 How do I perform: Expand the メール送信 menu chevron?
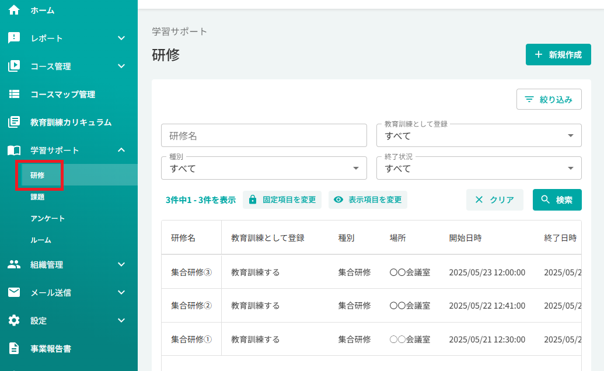point(121,292)
